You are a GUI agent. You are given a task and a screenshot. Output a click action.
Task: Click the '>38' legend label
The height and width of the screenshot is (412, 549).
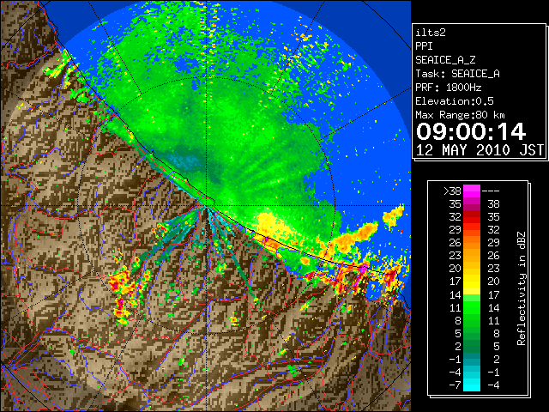click(452, 191)
